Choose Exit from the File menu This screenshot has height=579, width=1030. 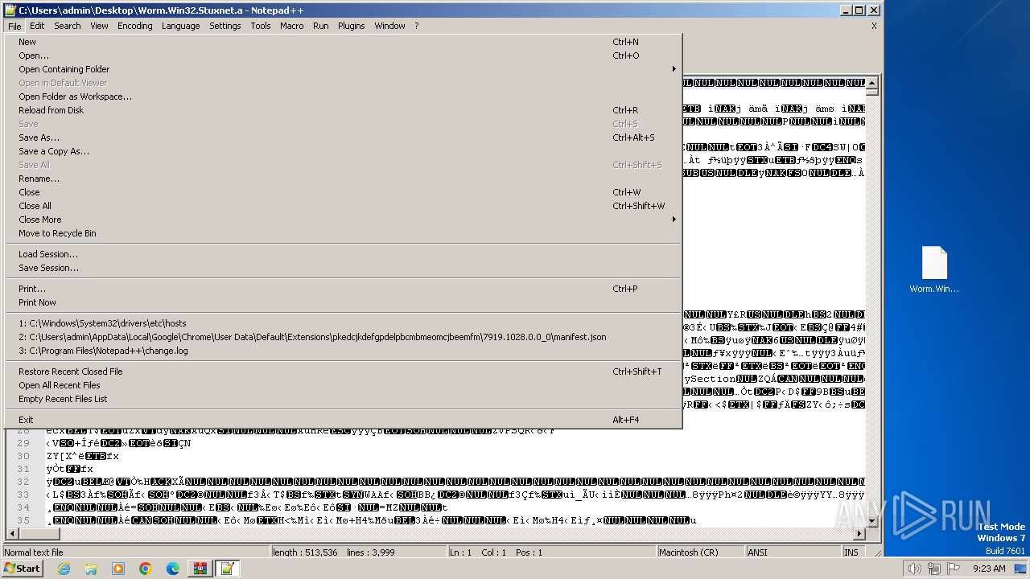[x=344, y=420]
